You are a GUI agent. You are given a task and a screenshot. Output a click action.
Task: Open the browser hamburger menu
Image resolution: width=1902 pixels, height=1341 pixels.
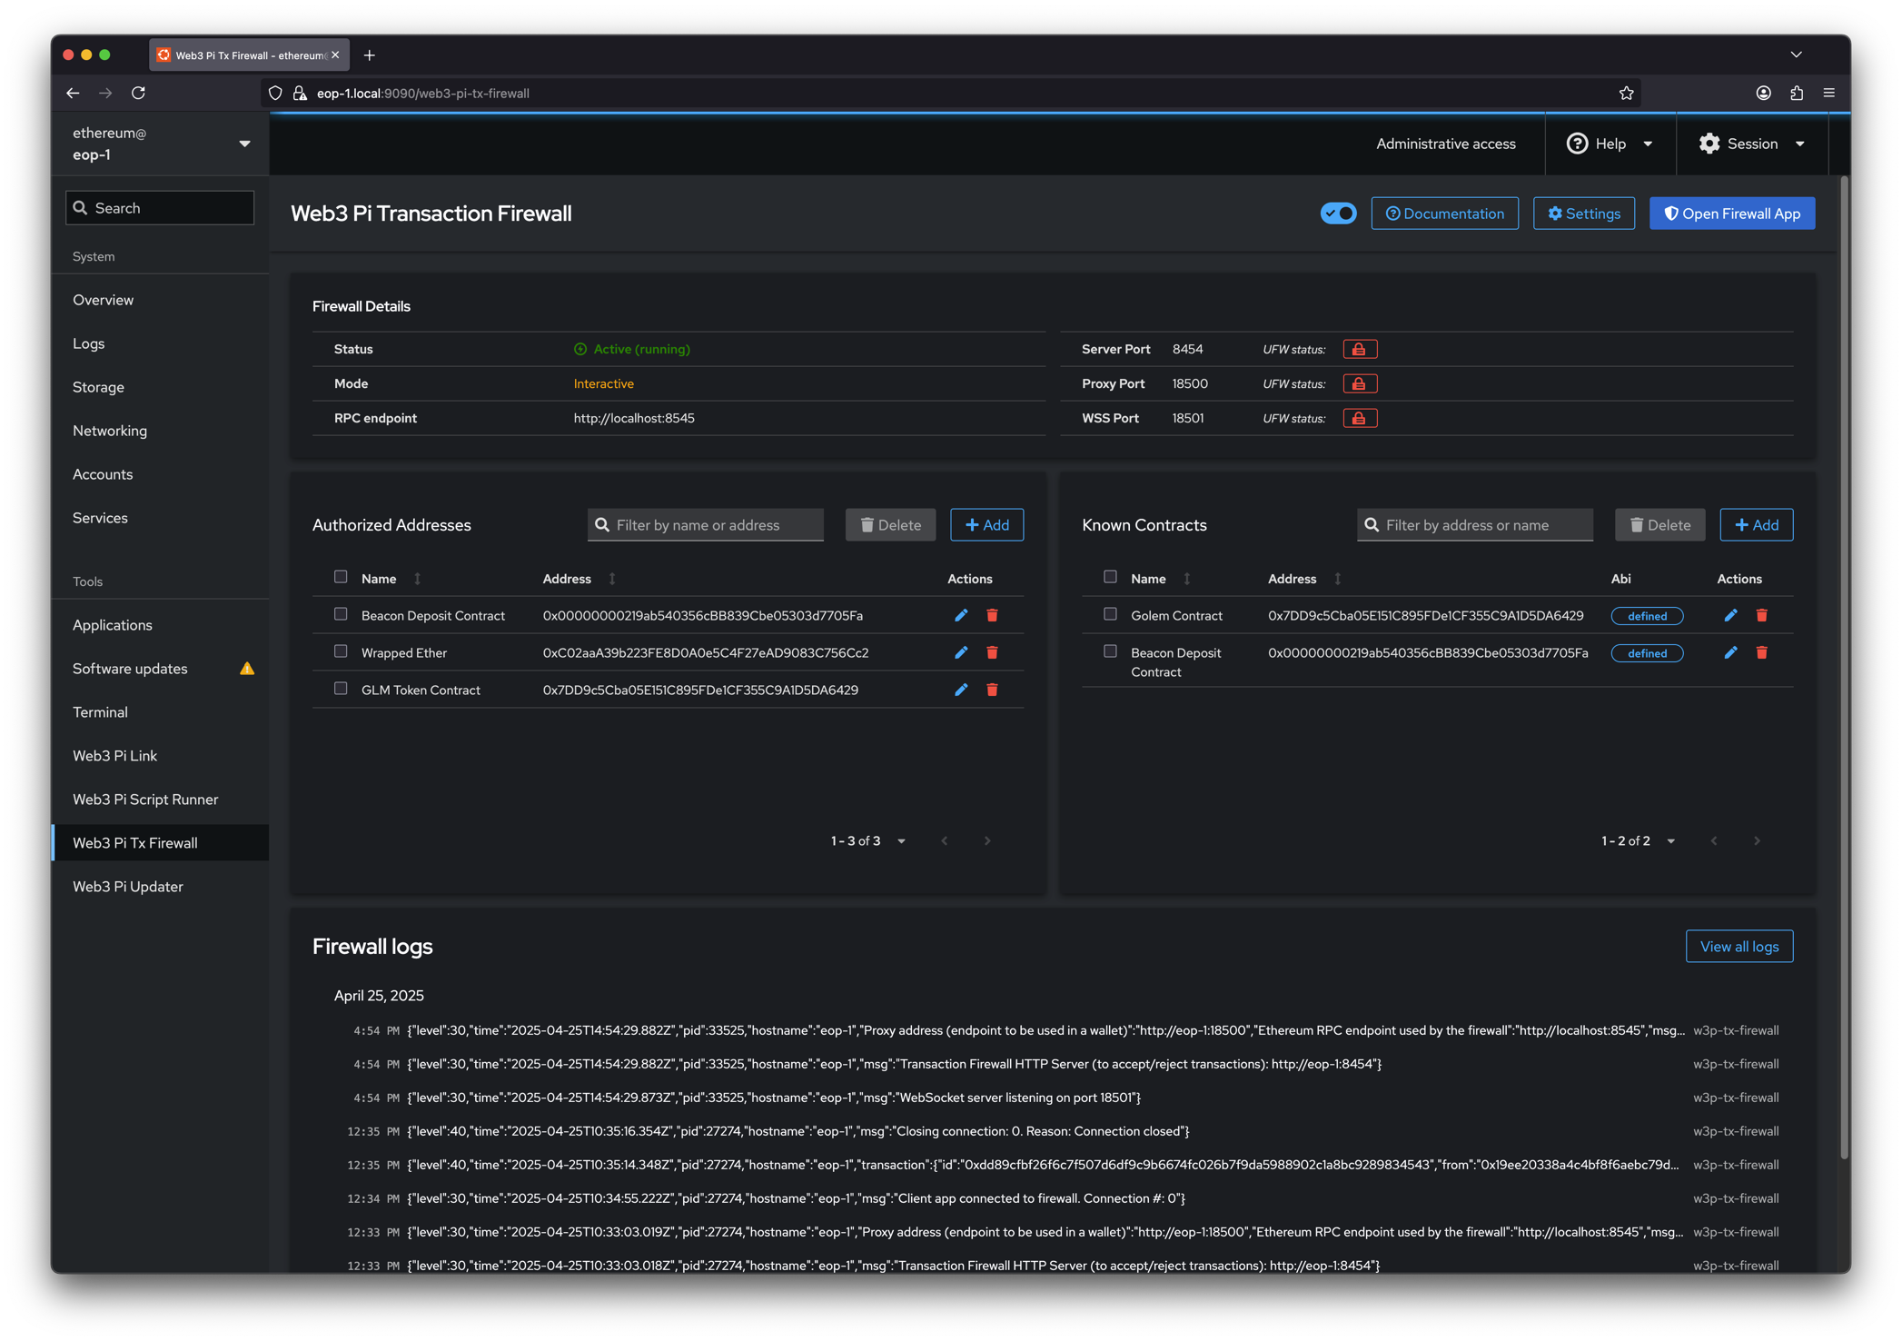[x=1828, y=93]
